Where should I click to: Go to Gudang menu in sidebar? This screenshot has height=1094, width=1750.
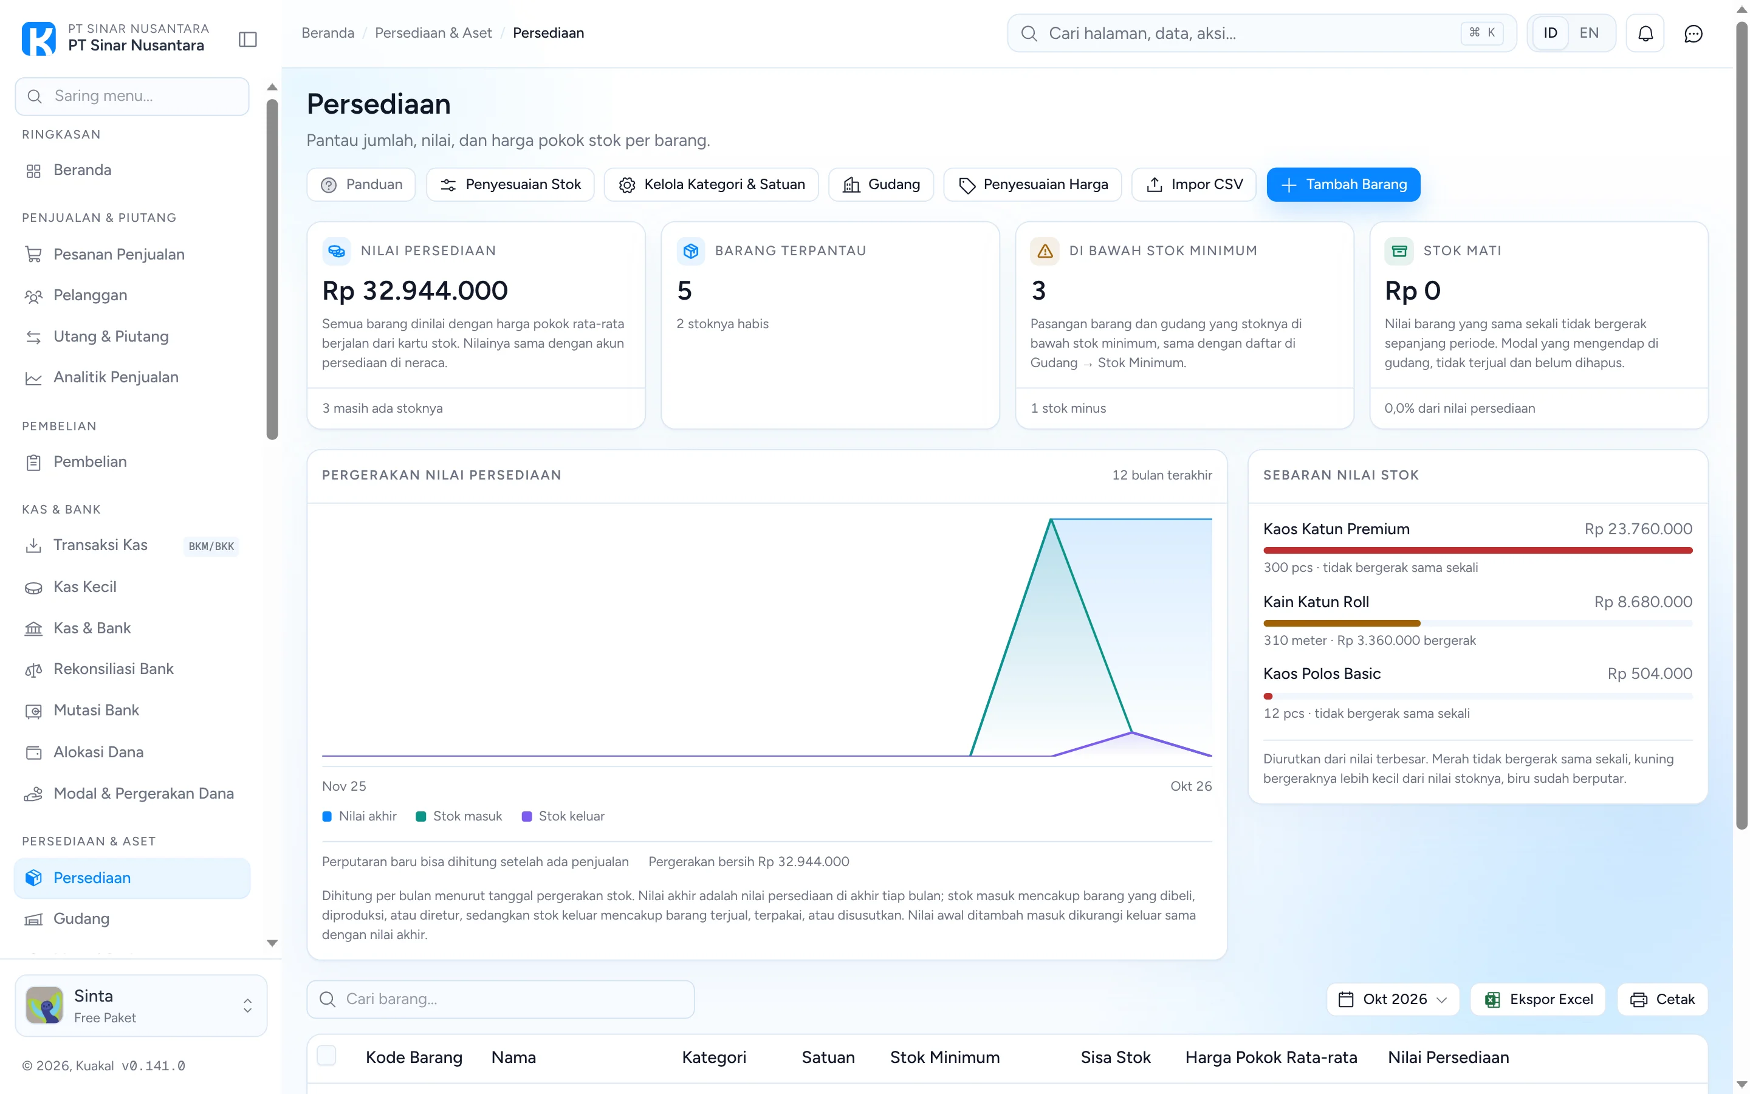click(x=81, y=919)
